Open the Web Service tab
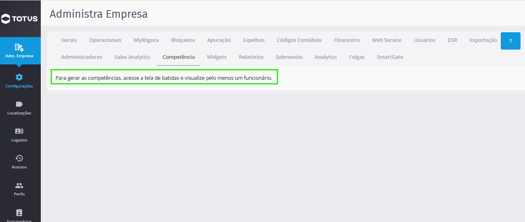The image size is (525, 222). pyautogui.click(x=387, y=40)
